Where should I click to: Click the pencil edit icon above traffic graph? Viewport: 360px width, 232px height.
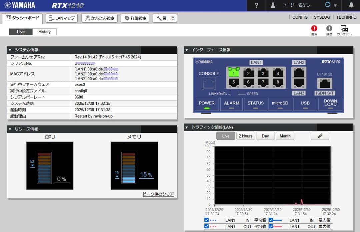(x=319, y=136)
